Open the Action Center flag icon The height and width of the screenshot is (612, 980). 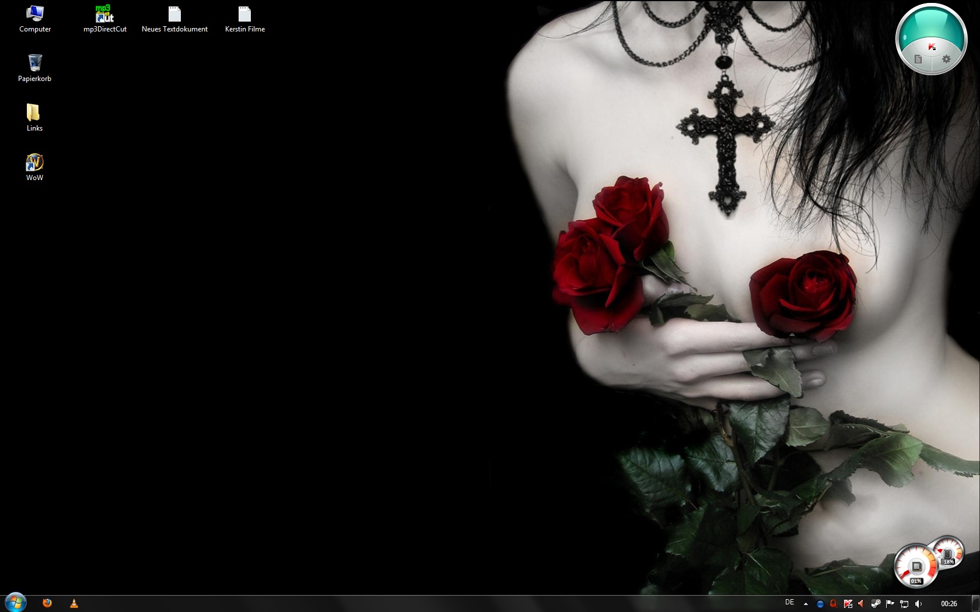(890, 604)
